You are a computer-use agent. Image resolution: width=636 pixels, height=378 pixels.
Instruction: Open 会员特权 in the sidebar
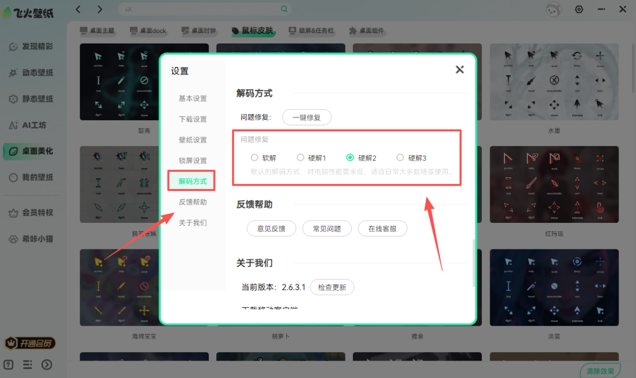(31, 213)
